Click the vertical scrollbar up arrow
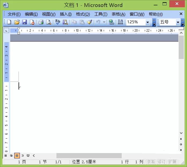 [x=181, y=33]
